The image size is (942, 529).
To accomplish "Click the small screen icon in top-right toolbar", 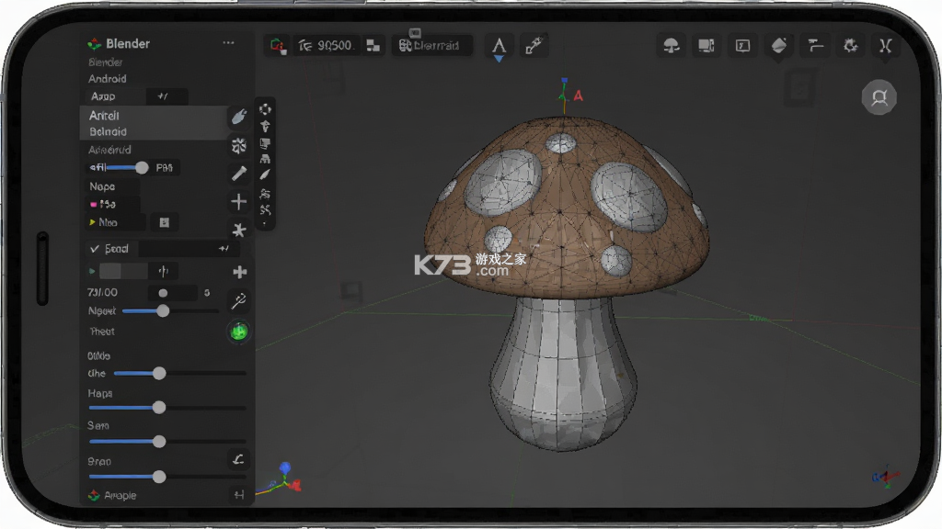I will pos(742,46).
